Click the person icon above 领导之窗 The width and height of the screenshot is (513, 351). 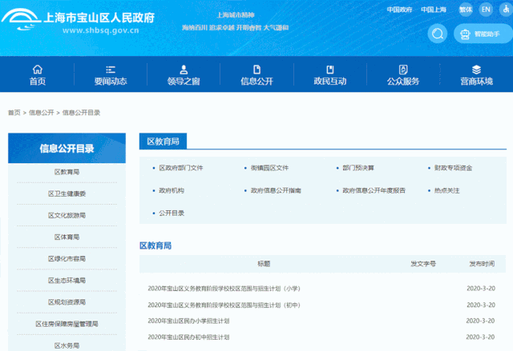click(184, 69)
